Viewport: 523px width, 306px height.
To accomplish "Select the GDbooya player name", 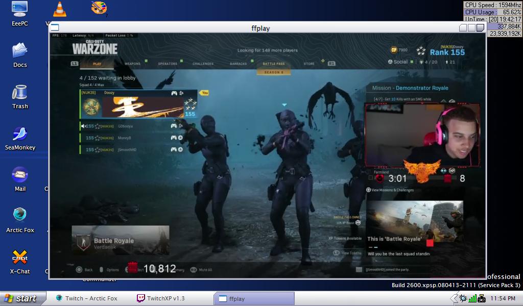I will (126, 126).
